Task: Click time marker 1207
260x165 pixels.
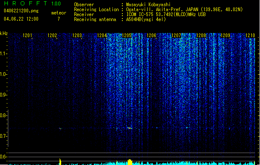Action: [176, 35]
